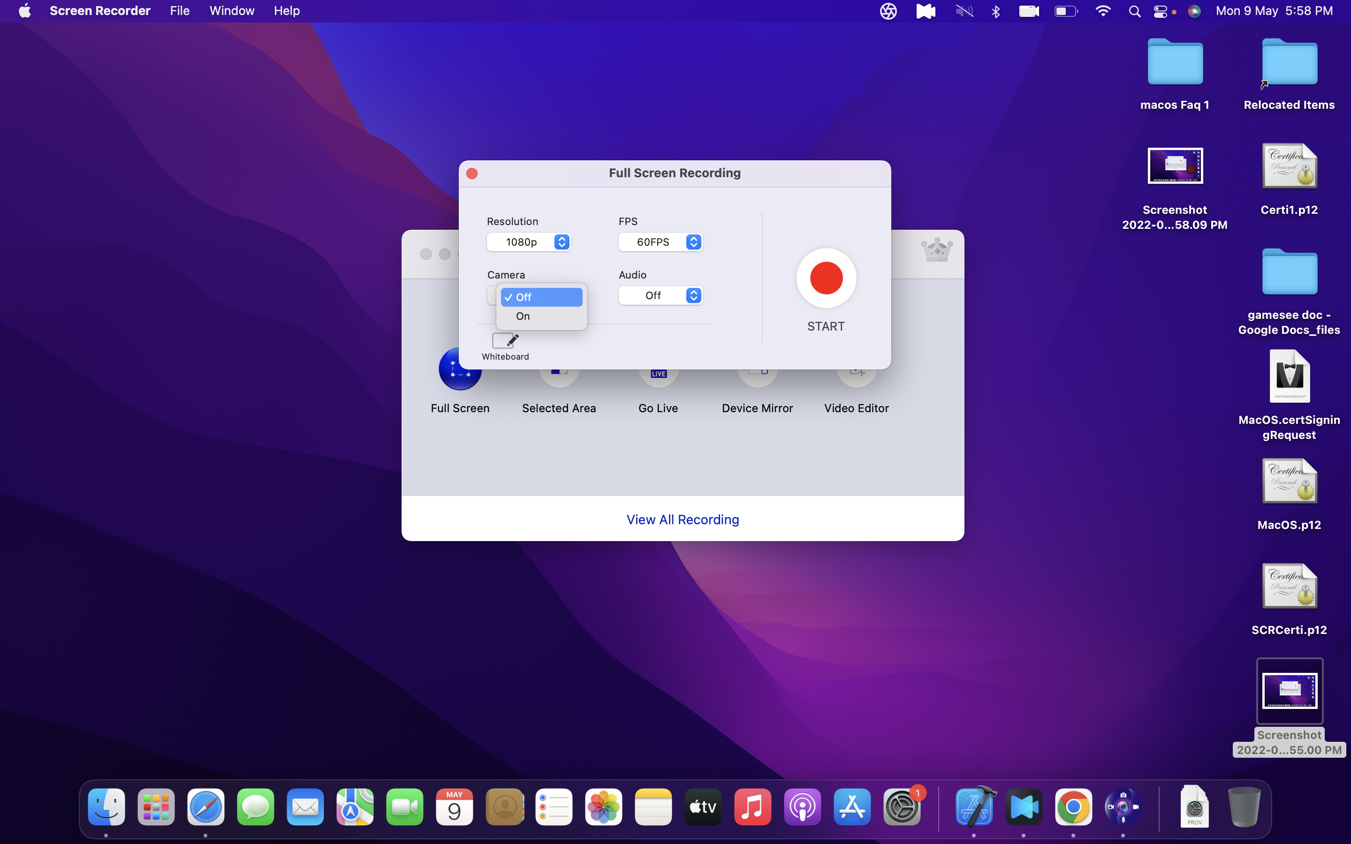Click the camera recording menu bar icon
Viewport: 1351px width, 844px height.
pyautogui.click(x=1029, y=11)
